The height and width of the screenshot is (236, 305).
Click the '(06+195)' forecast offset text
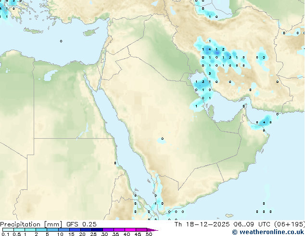point(289,224)
